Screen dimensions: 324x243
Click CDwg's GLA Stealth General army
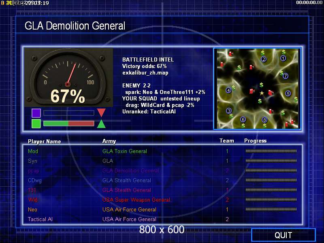pos(127,180)
